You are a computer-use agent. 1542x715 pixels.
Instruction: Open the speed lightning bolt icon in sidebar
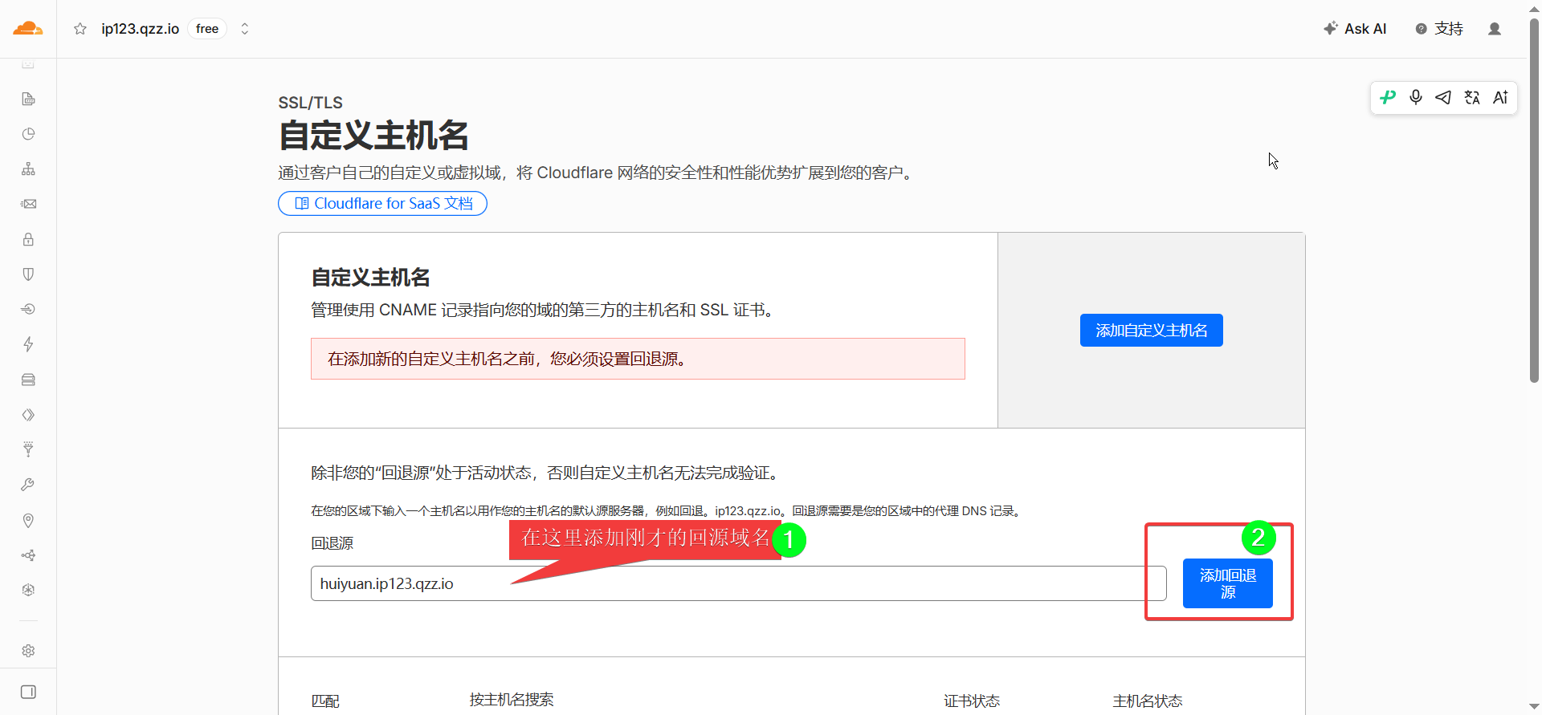28,344
